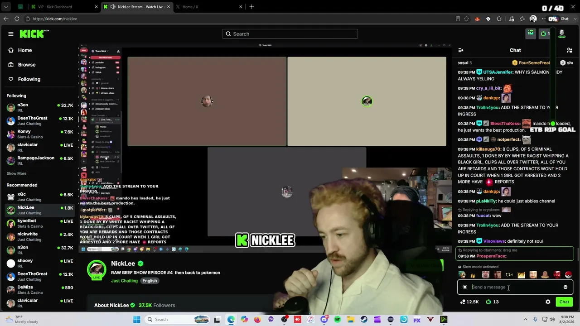Go to Home in Kick sidebar

[20, 50]
